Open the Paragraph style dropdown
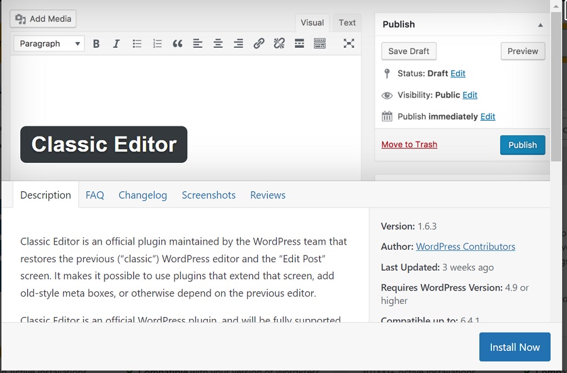This screenshot has width=567, height=373. tap(49, 43)
